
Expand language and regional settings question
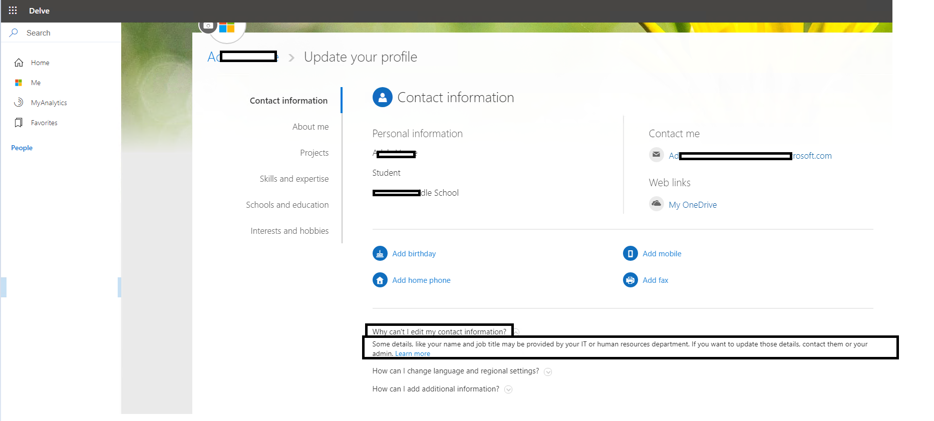pos(548,371)
